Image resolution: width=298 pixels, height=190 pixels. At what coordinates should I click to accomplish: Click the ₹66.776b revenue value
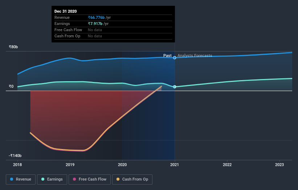[x=96, y=17]
